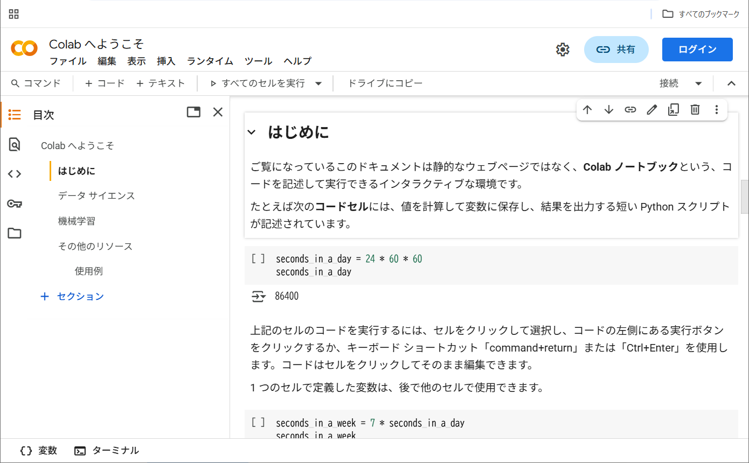This screenshot has height=463, width=749.
Task: Collapse the header with the chevron-up button
Action: click(x=731, y=83)
